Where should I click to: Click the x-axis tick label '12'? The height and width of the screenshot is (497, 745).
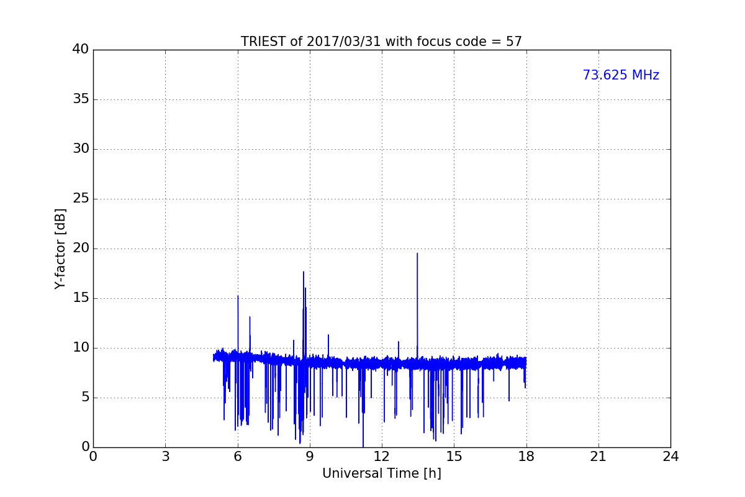(x=382, y=457)
